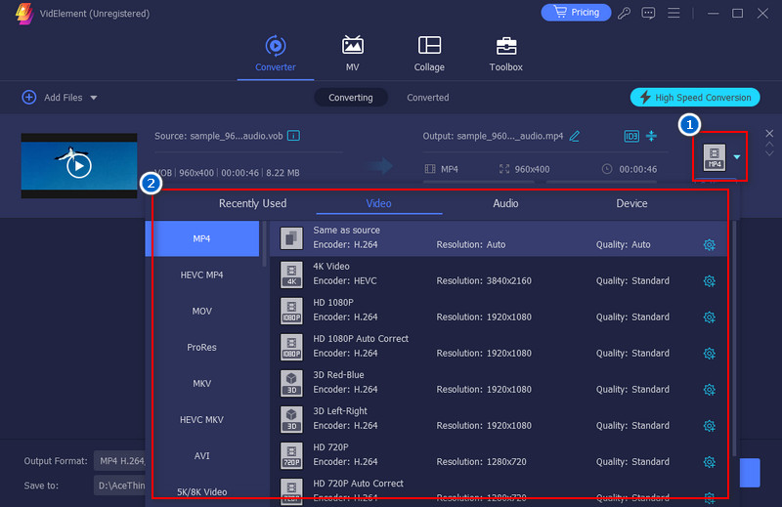Image resolution: width=782 pixels, height=507 pixels.
Task: Click the key register icon
Action: tap(624, 13)
